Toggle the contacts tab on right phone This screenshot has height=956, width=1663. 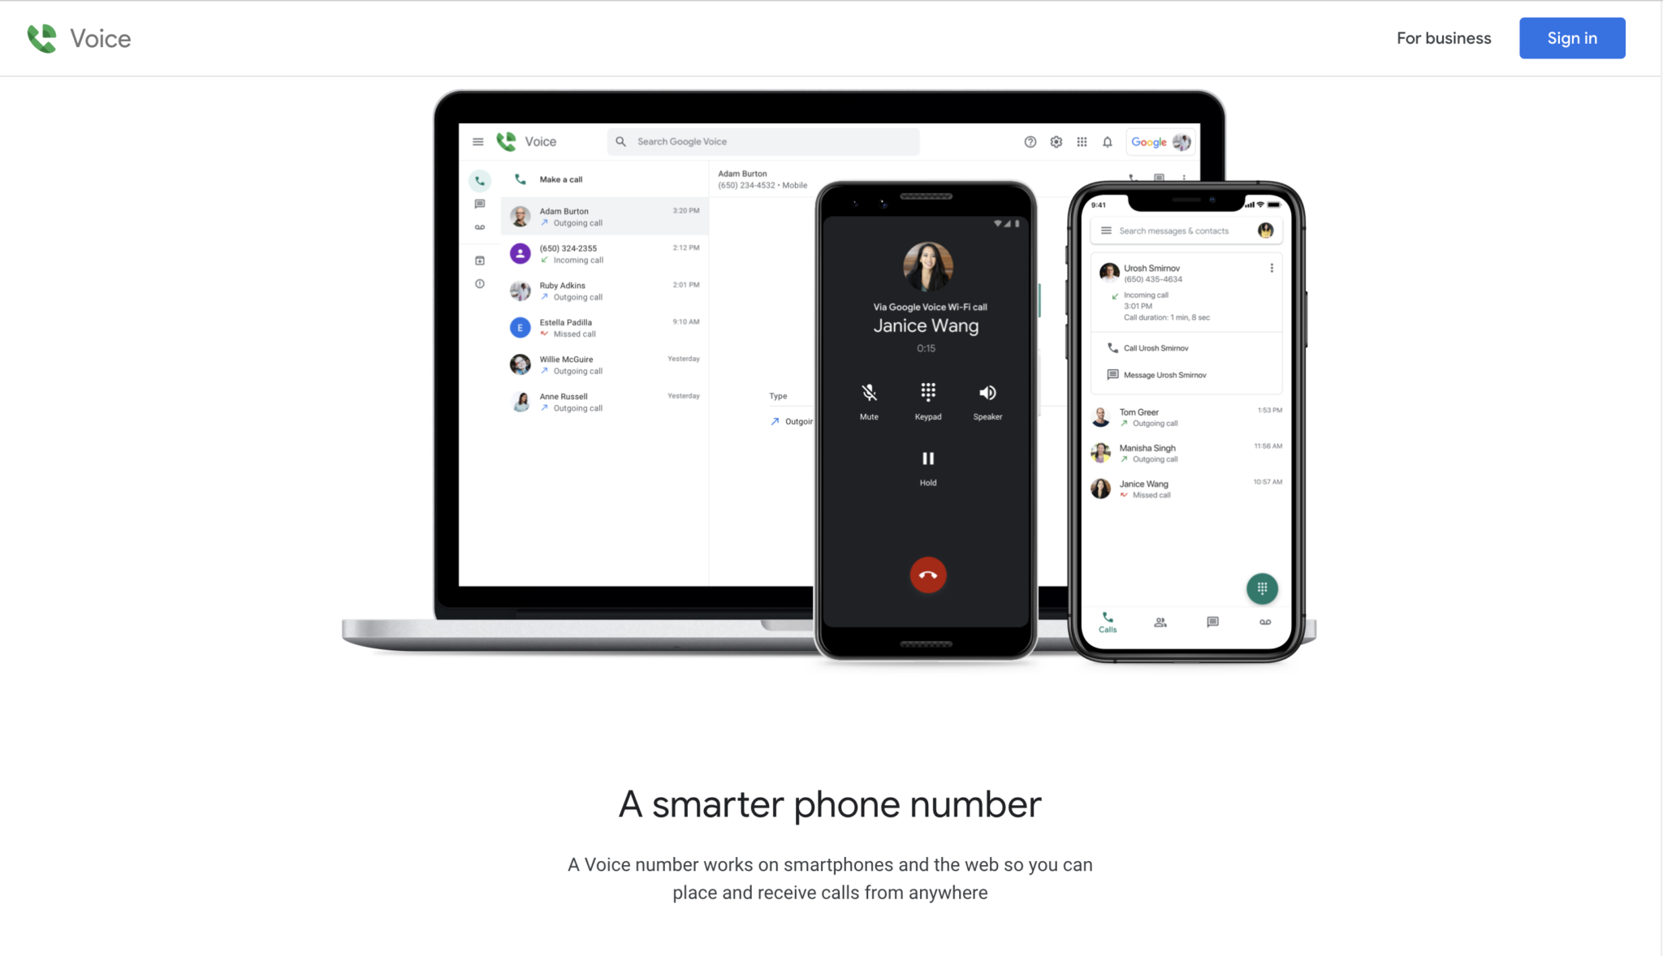[1160, 622]
